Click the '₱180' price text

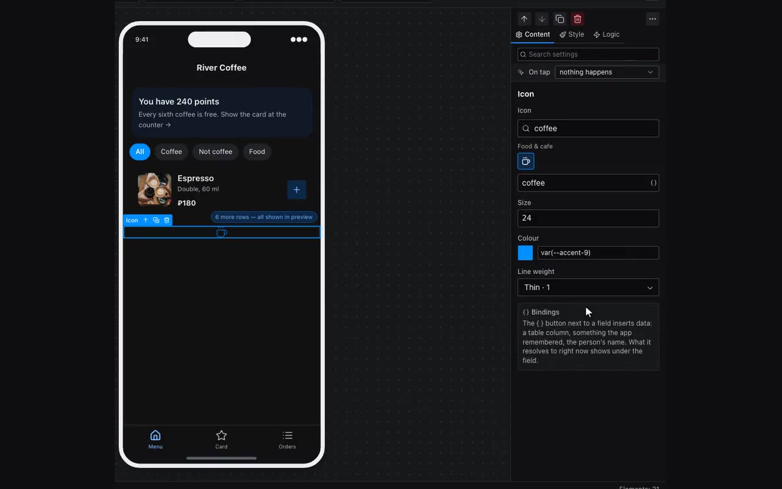pos(186,203)
